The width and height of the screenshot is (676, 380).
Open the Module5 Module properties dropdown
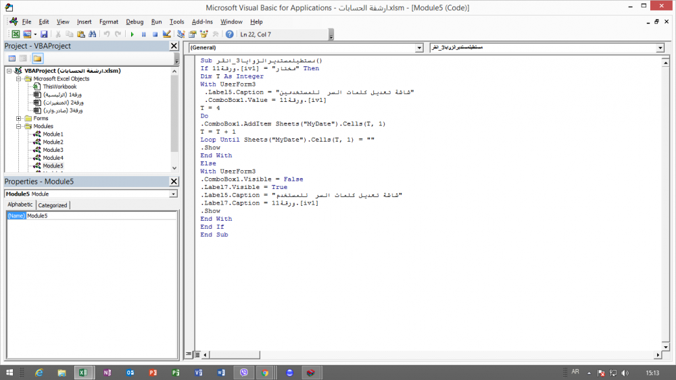[173, 194]
